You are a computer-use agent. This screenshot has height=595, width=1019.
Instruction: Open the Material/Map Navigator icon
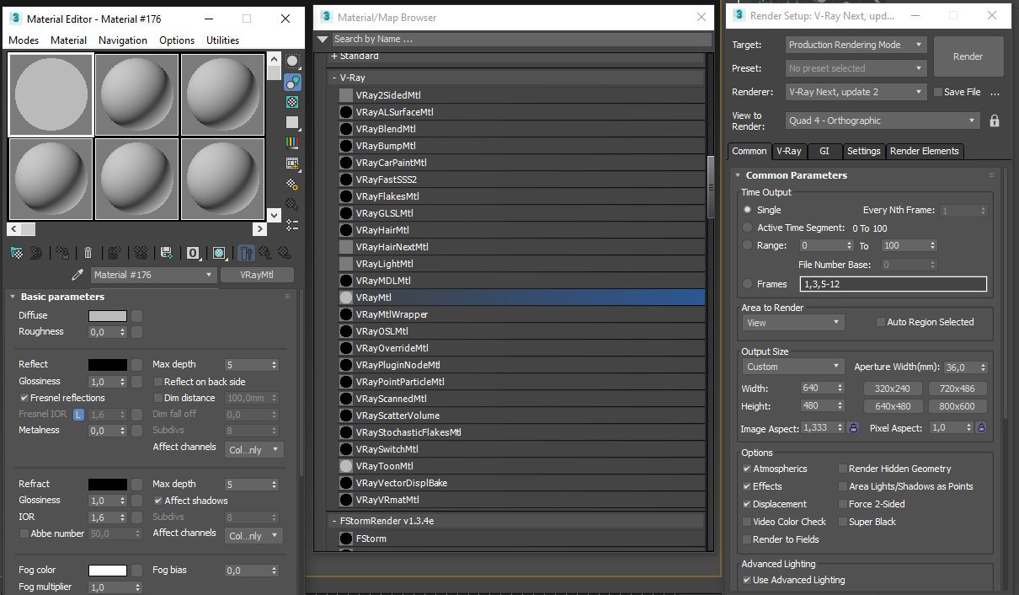pos(292,224)
